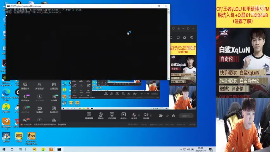Show hidden system tray icons
Image resolution: width=270 pixels, height=152 pixels.
[x=181, y=149]
